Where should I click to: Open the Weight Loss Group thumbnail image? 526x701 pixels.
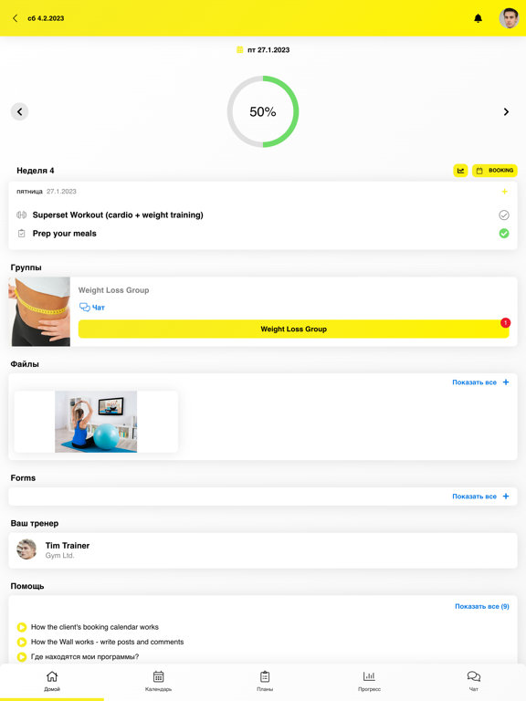tap(39, 311)
